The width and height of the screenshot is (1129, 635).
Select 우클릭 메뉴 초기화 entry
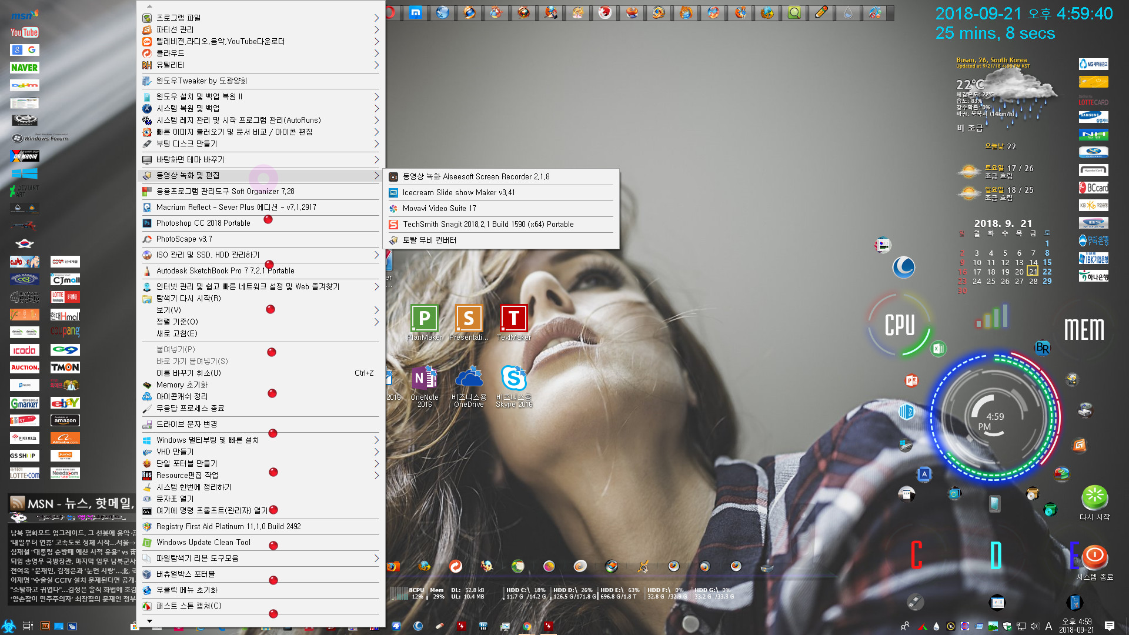tap(260, 590)
